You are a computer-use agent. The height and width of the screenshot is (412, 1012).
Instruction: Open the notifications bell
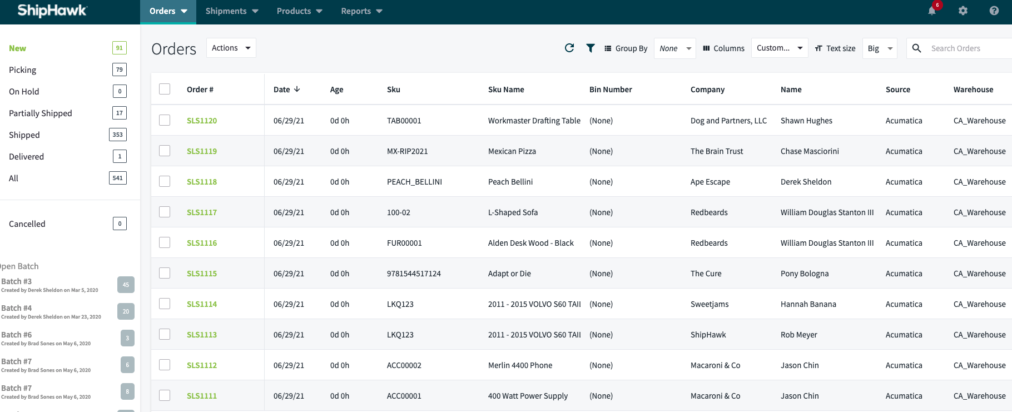[x=932, y=11]
